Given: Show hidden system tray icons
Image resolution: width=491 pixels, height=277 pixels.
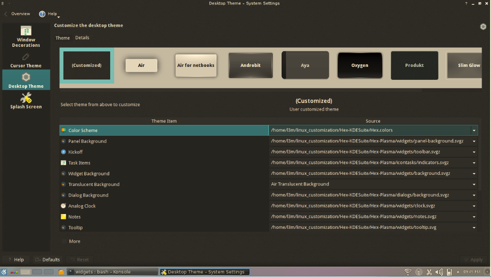Looking at the screenshot, I should coord(458,272).
